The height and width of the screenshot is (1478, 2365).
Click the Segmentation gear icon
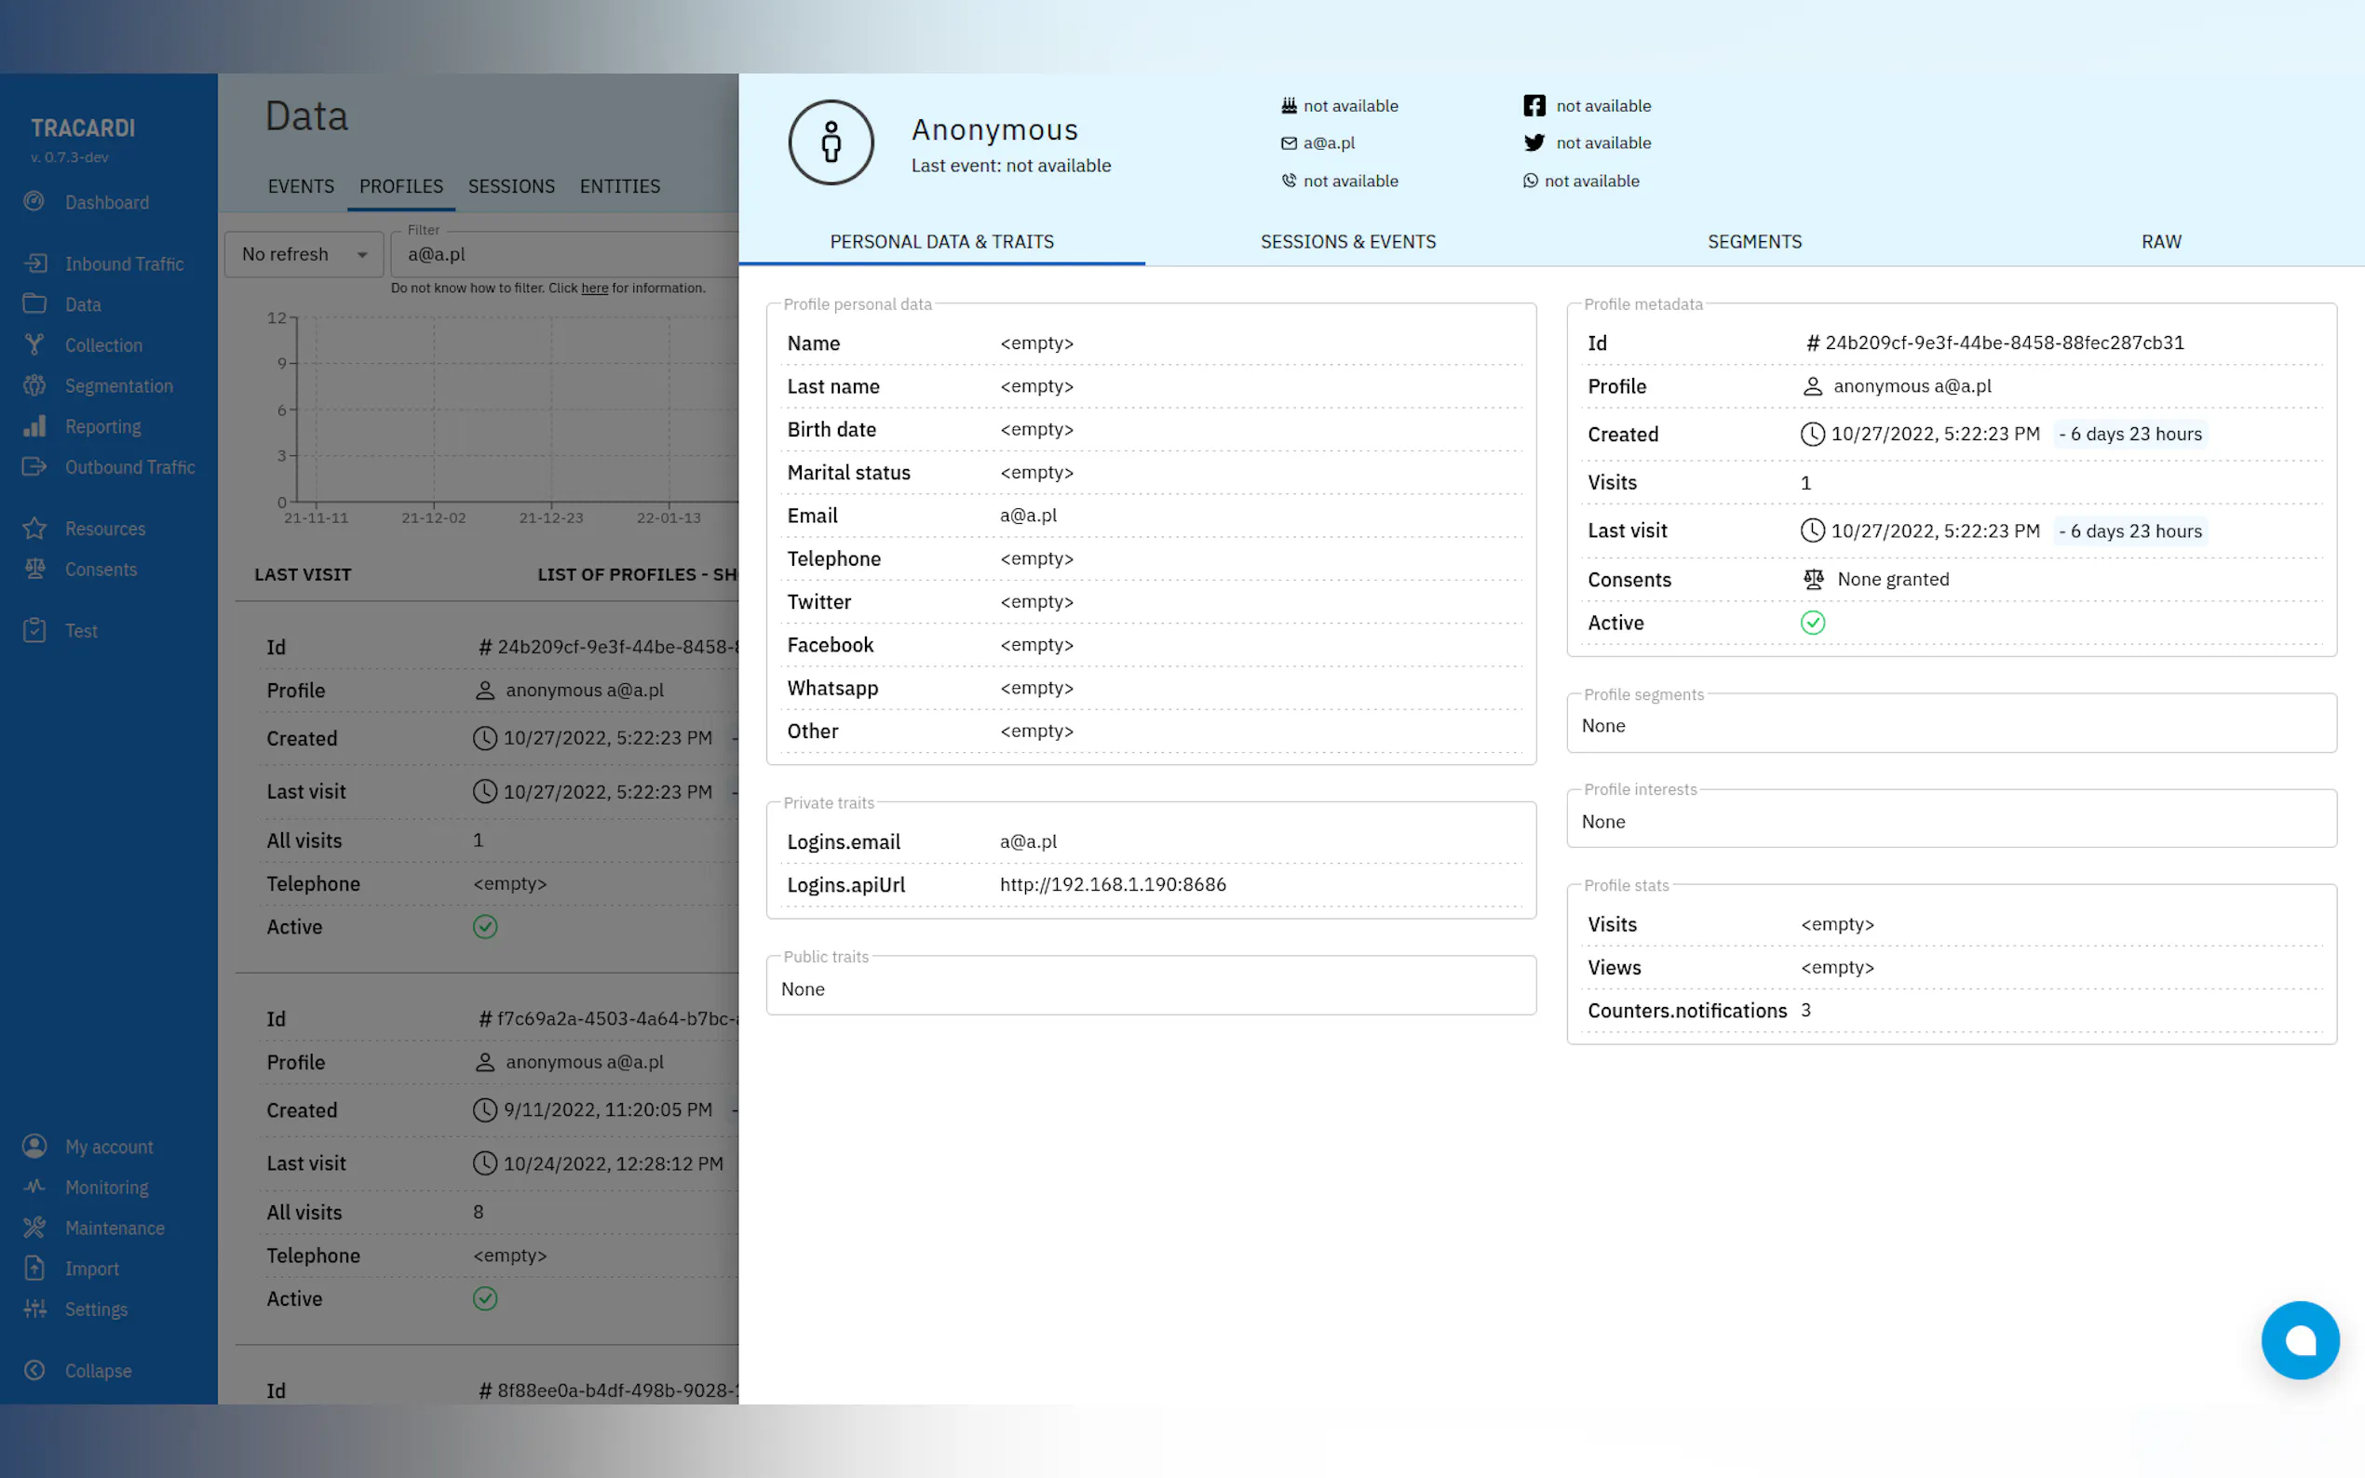(x=34, y=385)
